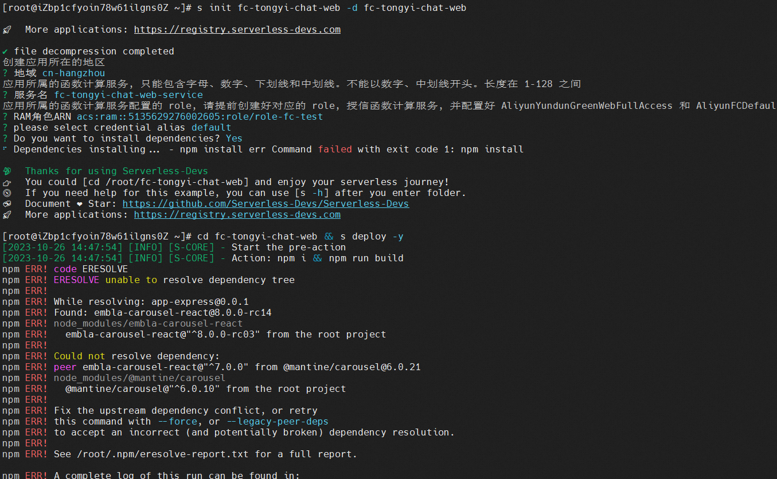This screenshot has width=777, height=479.
Task: Click the compass emoji before 'If you need help'
Action: pos(7,193)
